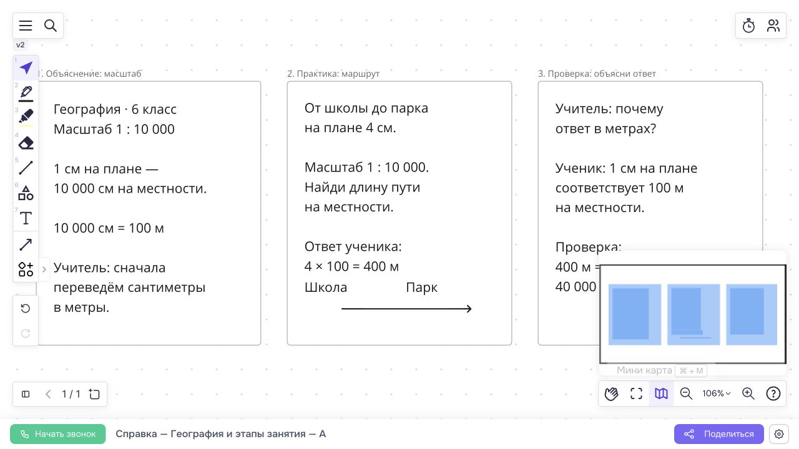Undo the last action

pos(26,309)
